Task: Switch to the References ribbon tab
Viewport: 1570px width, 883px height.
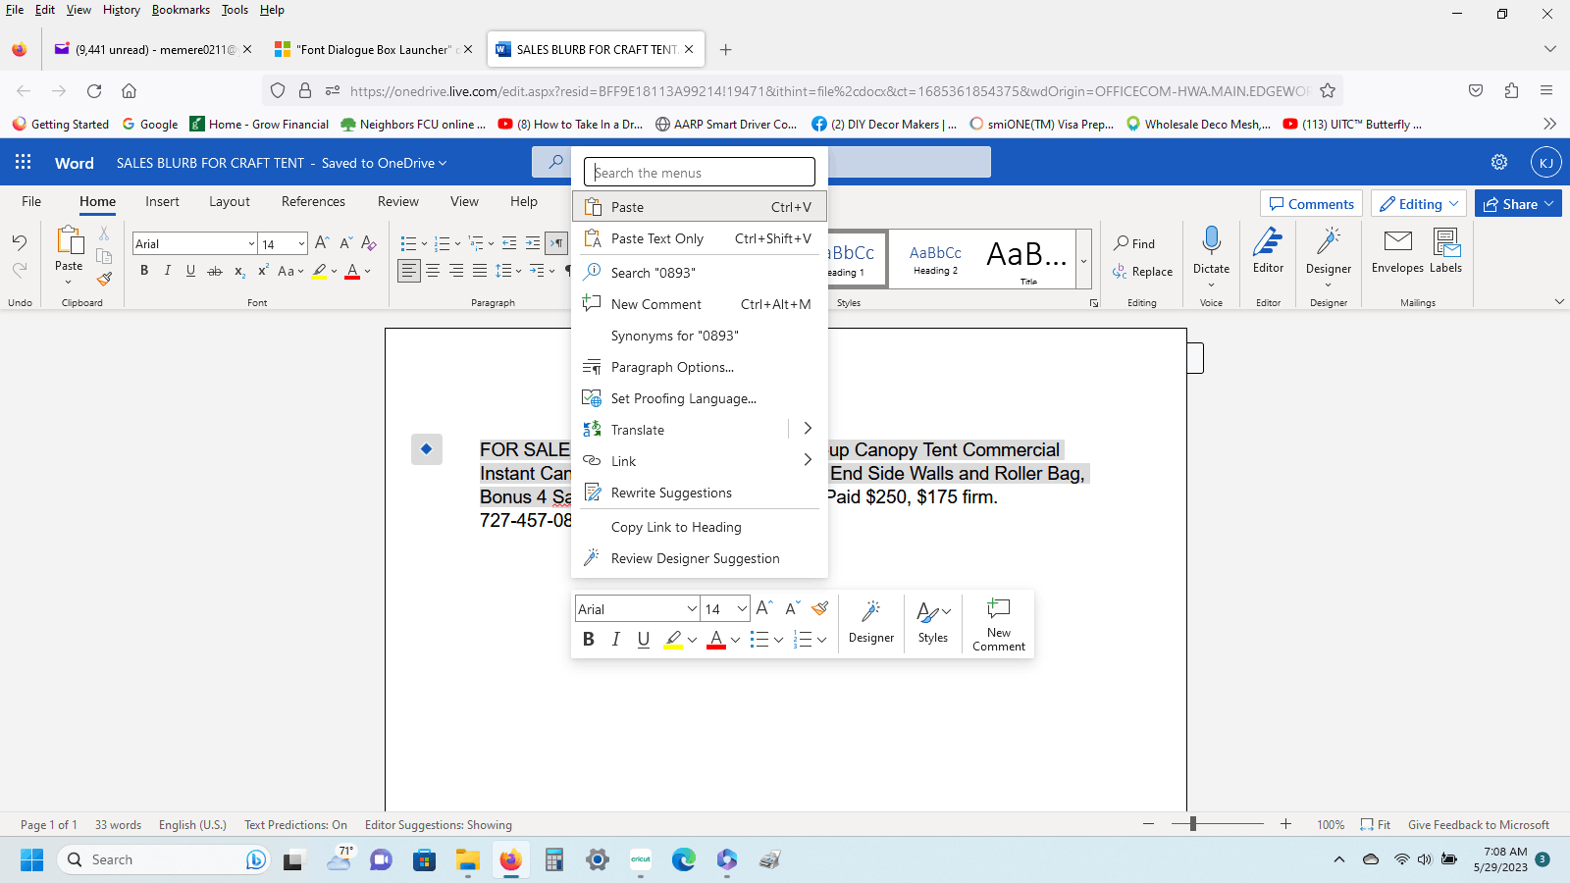Action: coord(312,201)
